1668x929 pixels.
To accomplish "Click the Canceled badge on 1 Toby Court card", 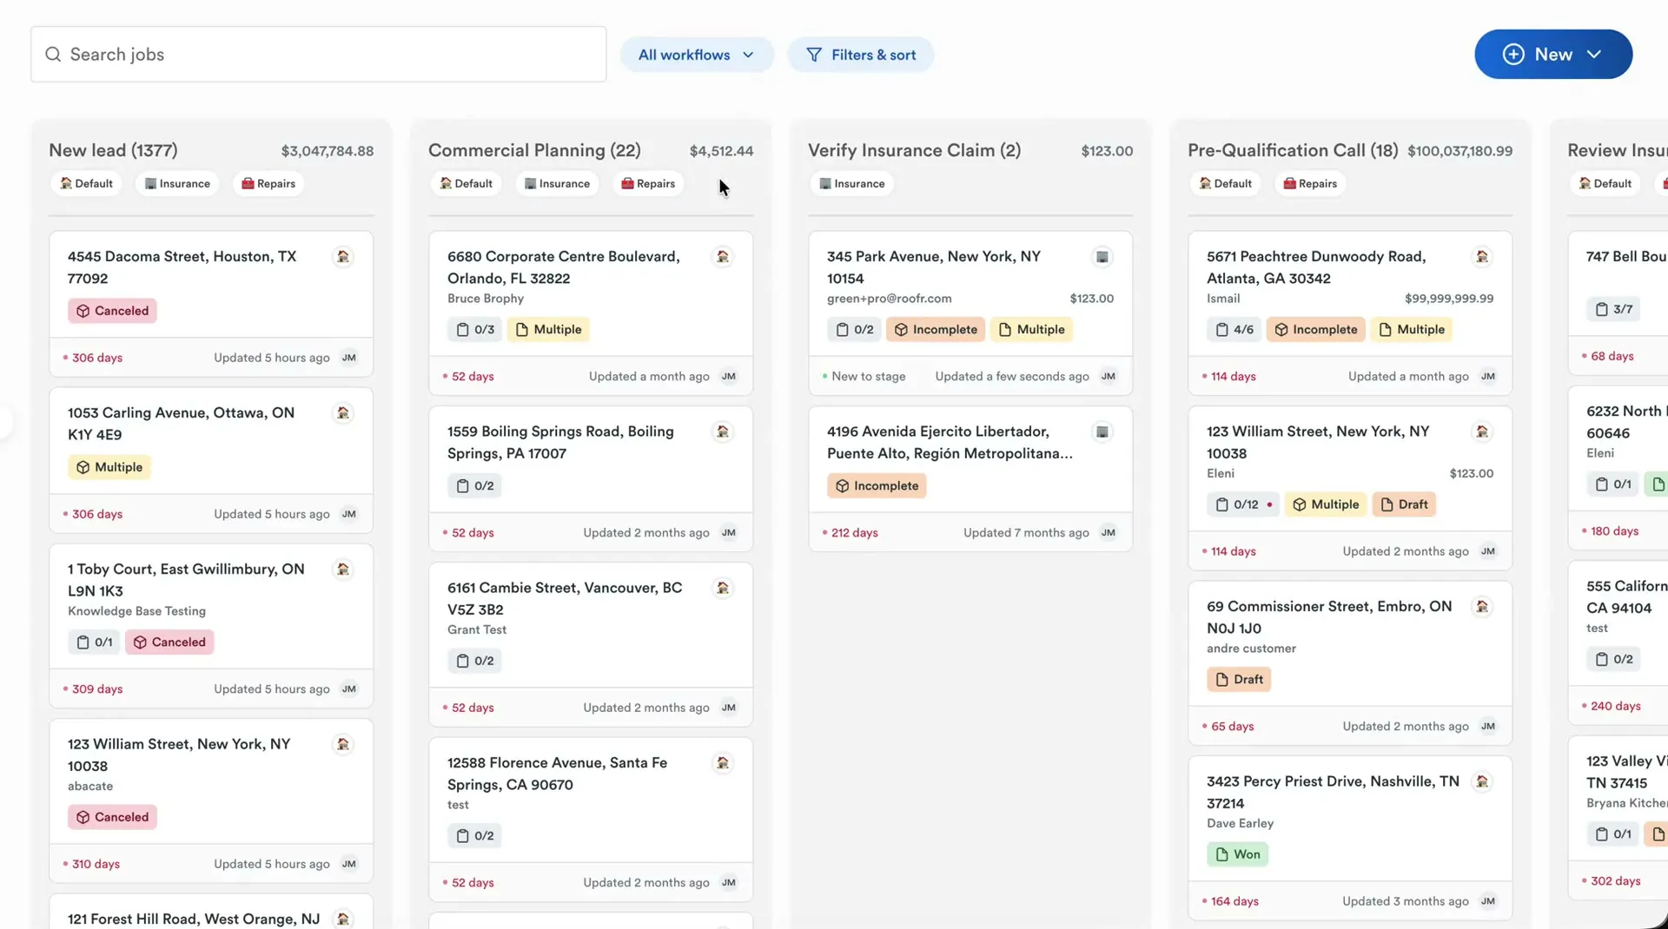I will 169,642.
